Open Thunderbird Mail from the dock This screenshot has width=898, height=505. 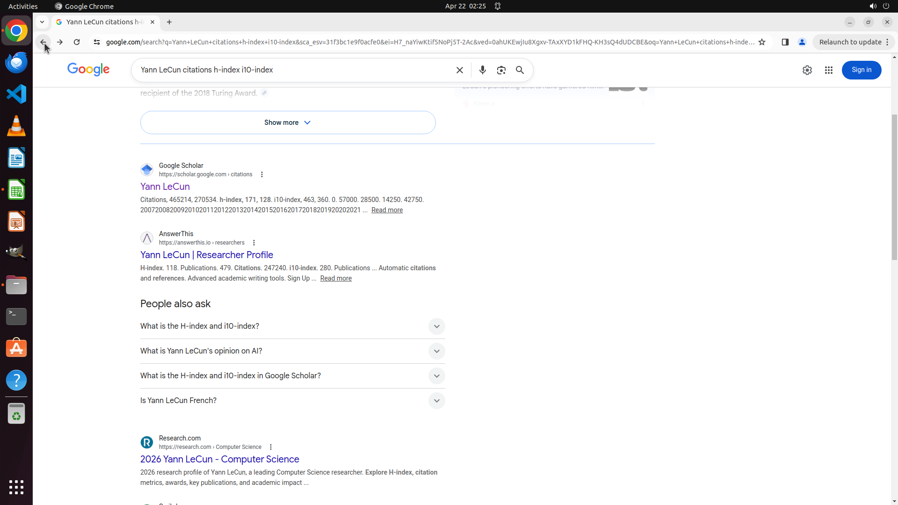click(x=16, y=63)
